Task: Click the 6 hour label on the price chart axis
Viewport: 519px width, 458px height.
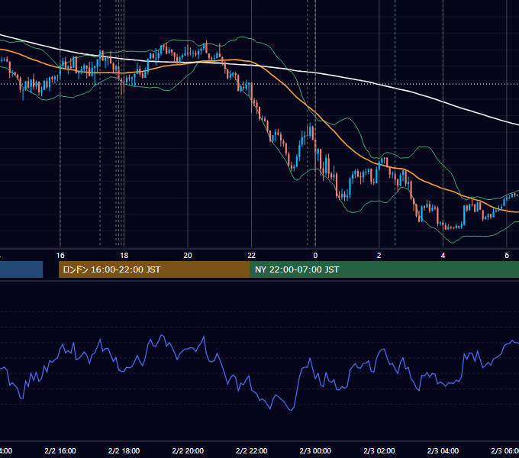Action: coord(507,256)
